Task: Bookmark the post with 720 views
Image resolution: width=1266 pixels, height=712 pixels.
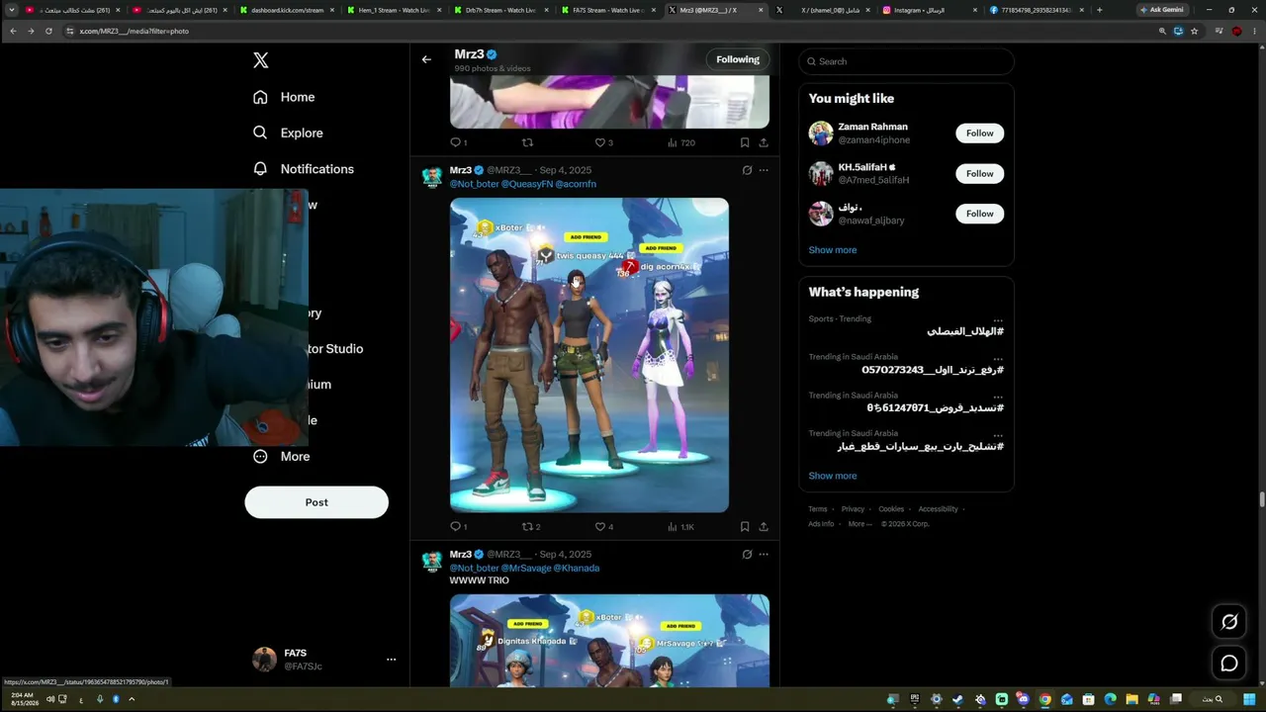Action: click(x=745, y=142)
